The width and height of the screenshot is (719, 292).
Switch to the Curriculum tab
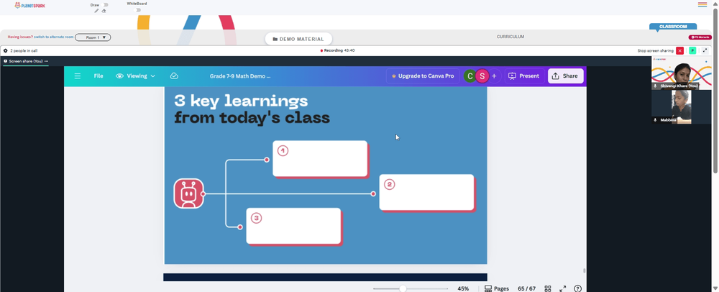click(510, 37)
